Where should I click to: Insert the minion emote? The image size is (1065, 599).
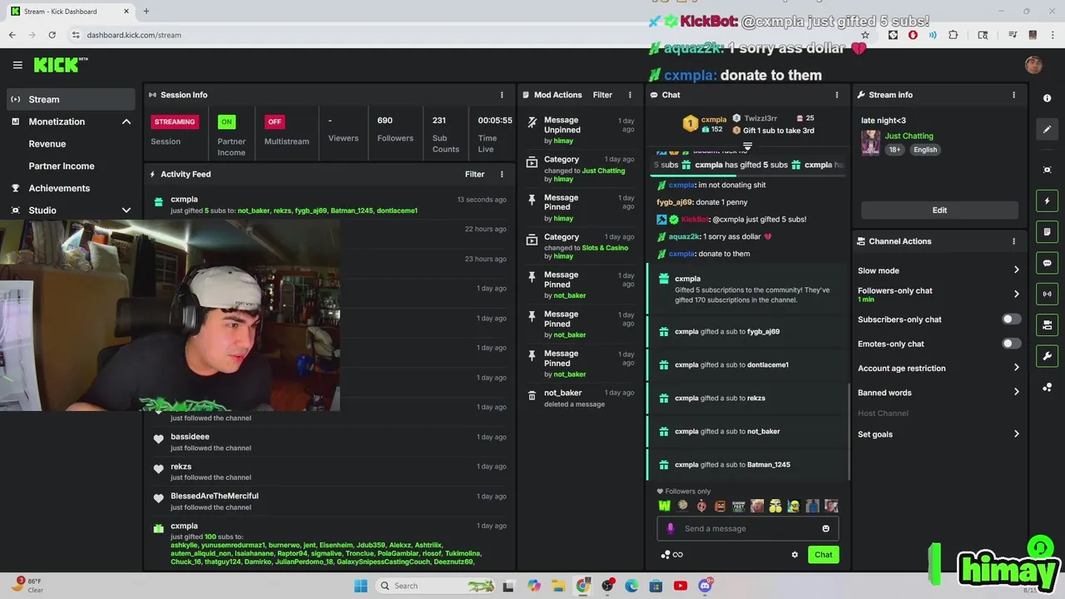tap(794, 506)
